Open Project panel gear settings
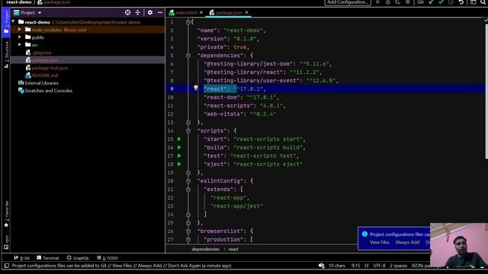The image size is (488, 274). 150,12
